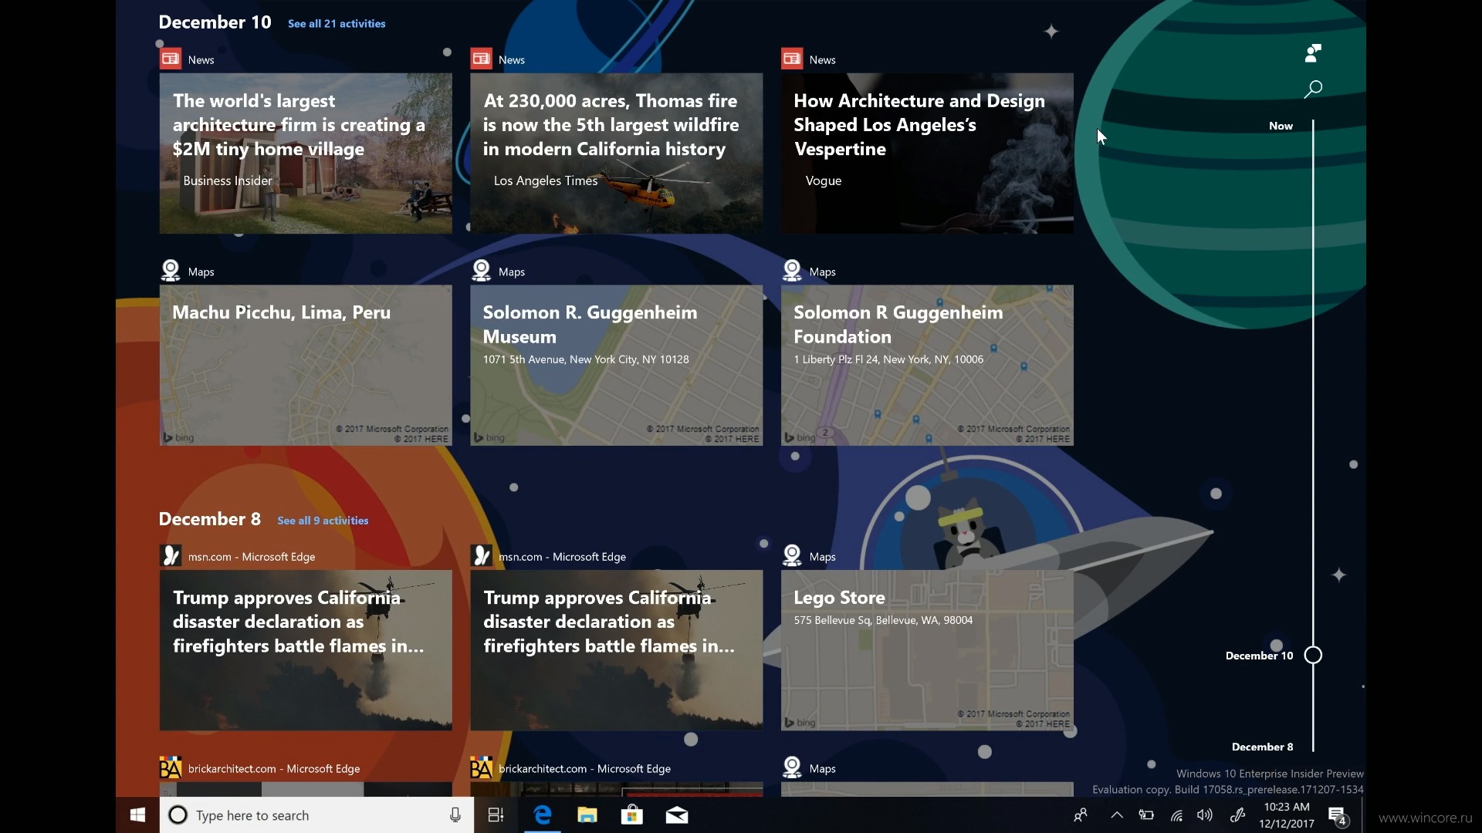Open Thomas fire wildfire news card
1482x833 pixels.
coord(617,153)
